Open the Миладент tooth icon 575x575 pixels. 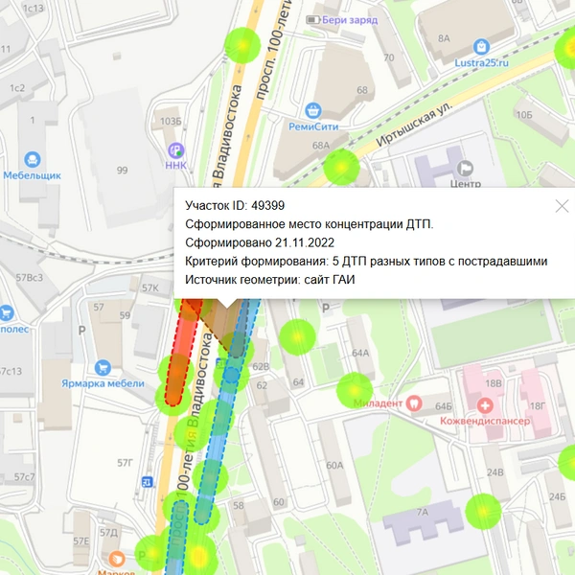pos(414,403)
